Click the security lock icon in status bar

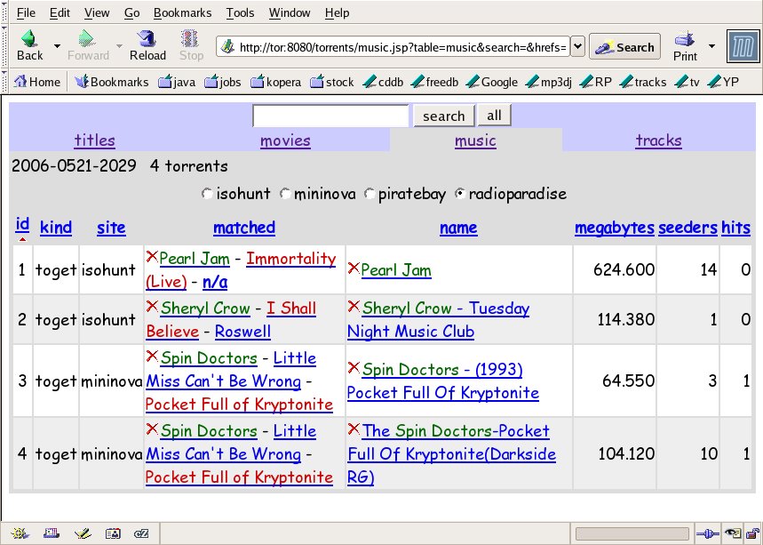(754, 533)
